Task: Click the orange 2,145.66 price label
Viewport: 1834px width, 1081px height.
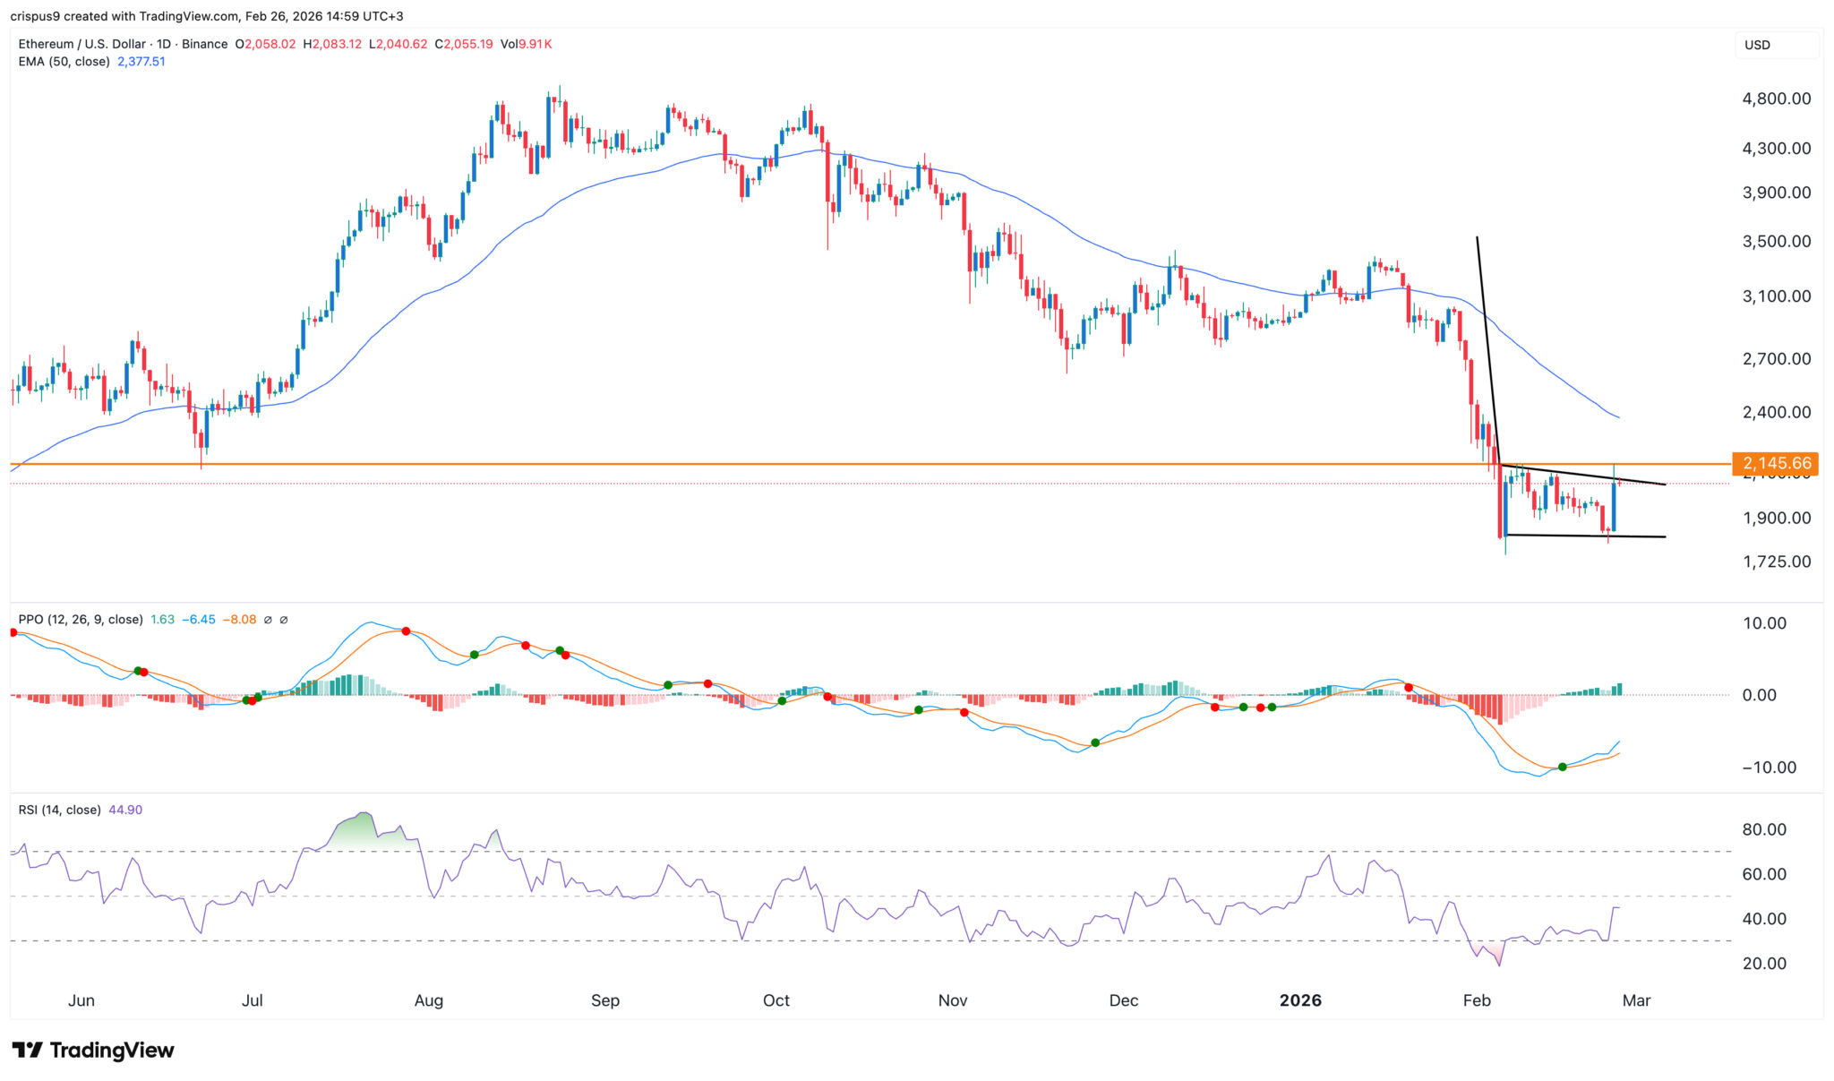Action: (x=1777, y=464)
